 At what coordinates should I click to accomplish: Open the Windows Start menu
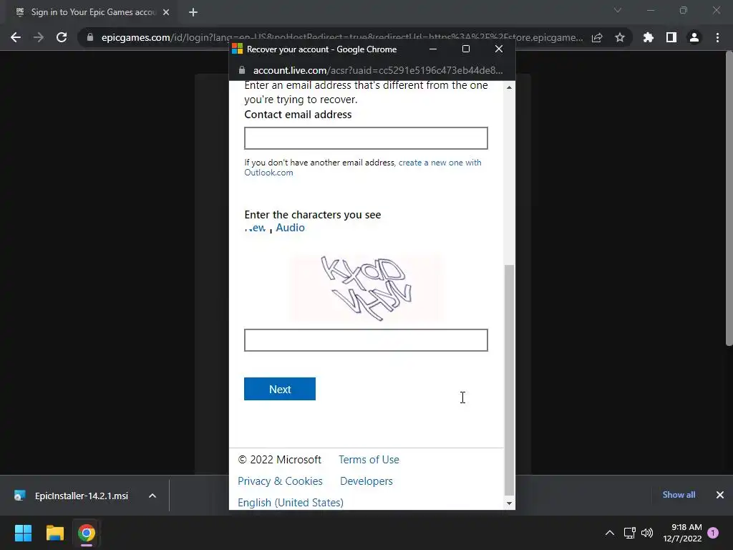click(x=23, y=533)
